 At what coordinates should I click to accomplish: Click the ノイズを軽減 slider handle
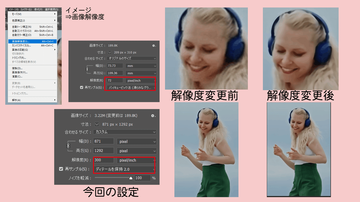131,178
